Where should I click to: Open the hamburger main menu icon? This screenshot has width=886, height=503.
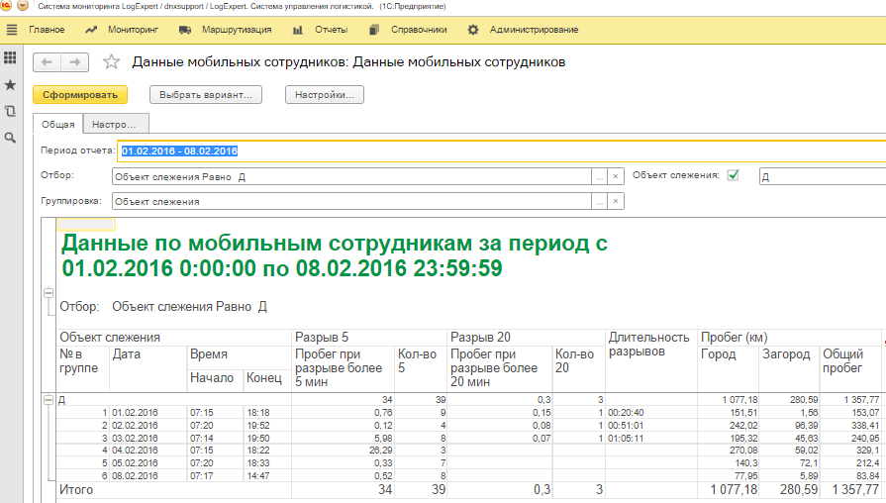(11, 30)
